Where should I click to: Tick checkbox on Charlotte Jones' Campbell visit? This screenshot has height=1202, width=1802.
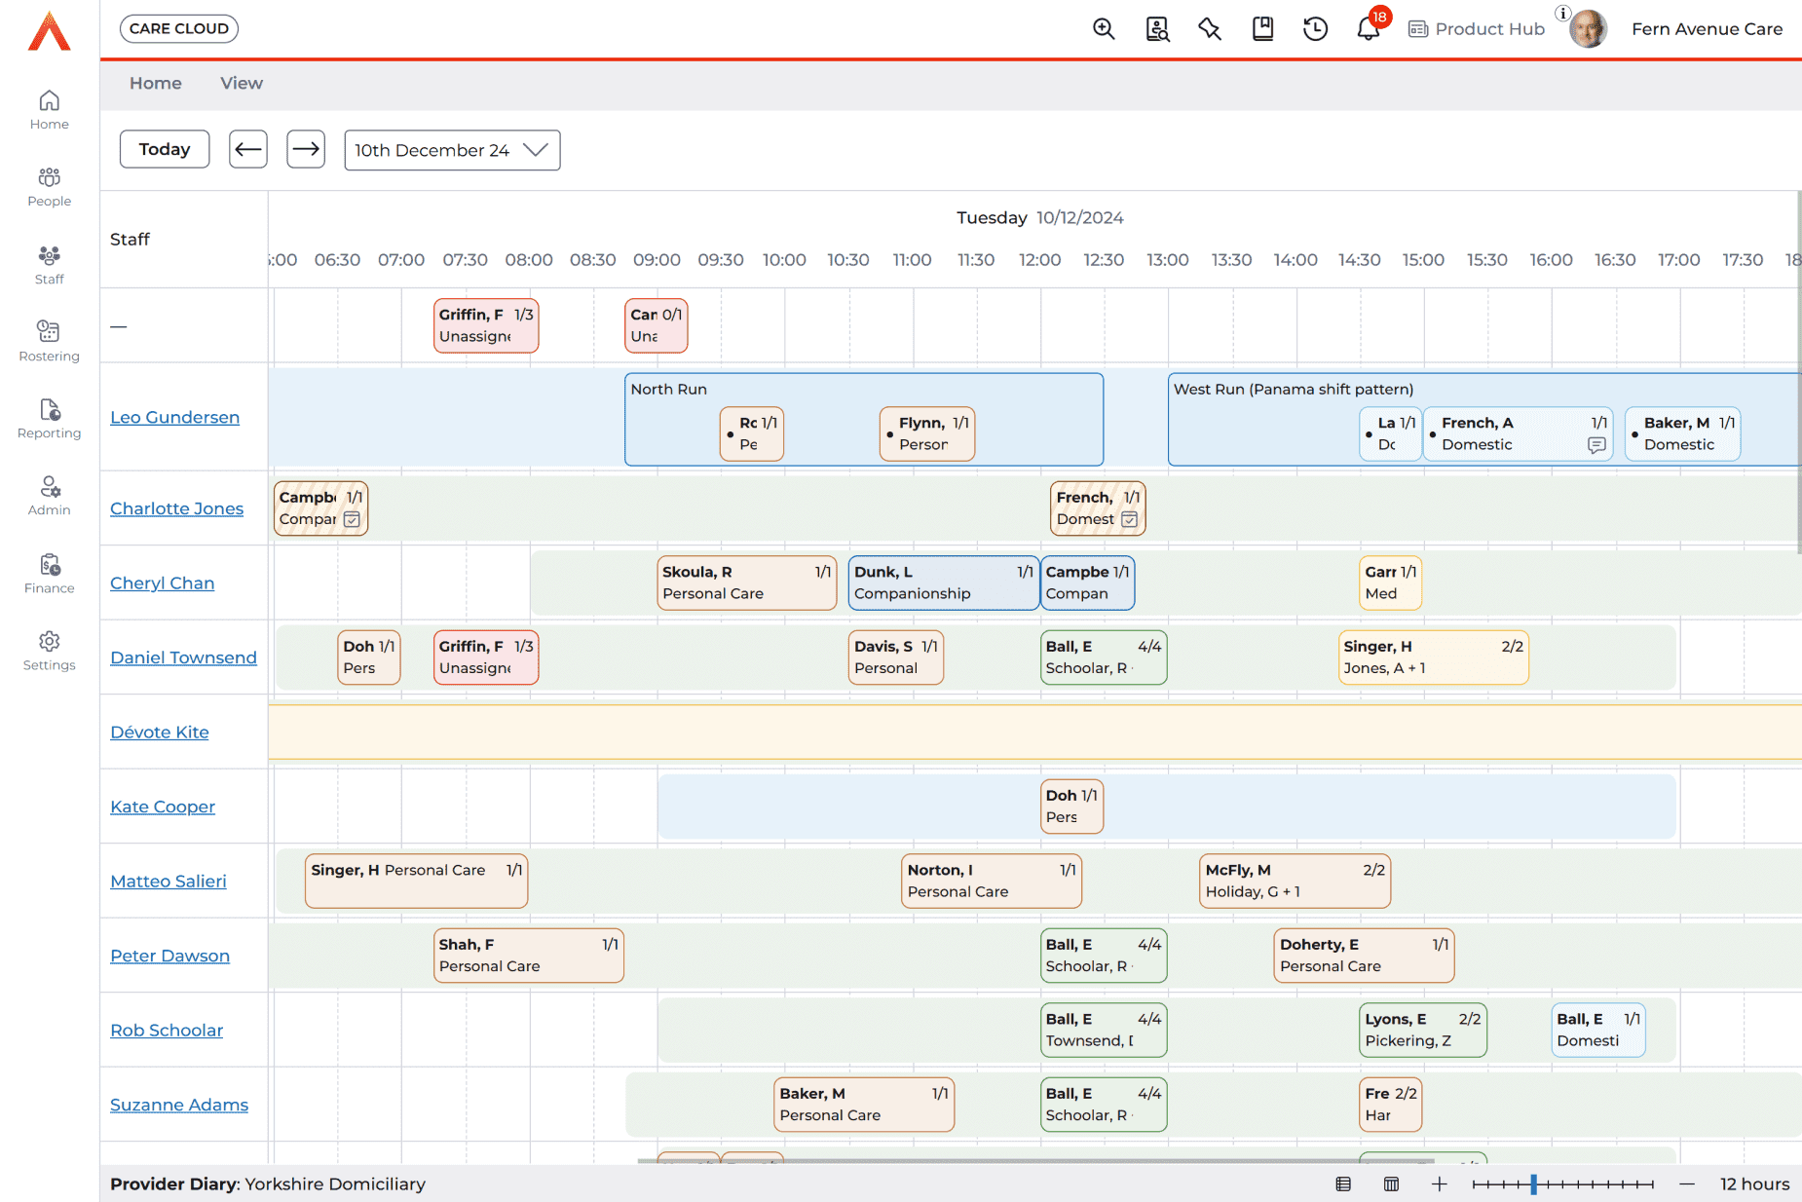tap(353, 520)
